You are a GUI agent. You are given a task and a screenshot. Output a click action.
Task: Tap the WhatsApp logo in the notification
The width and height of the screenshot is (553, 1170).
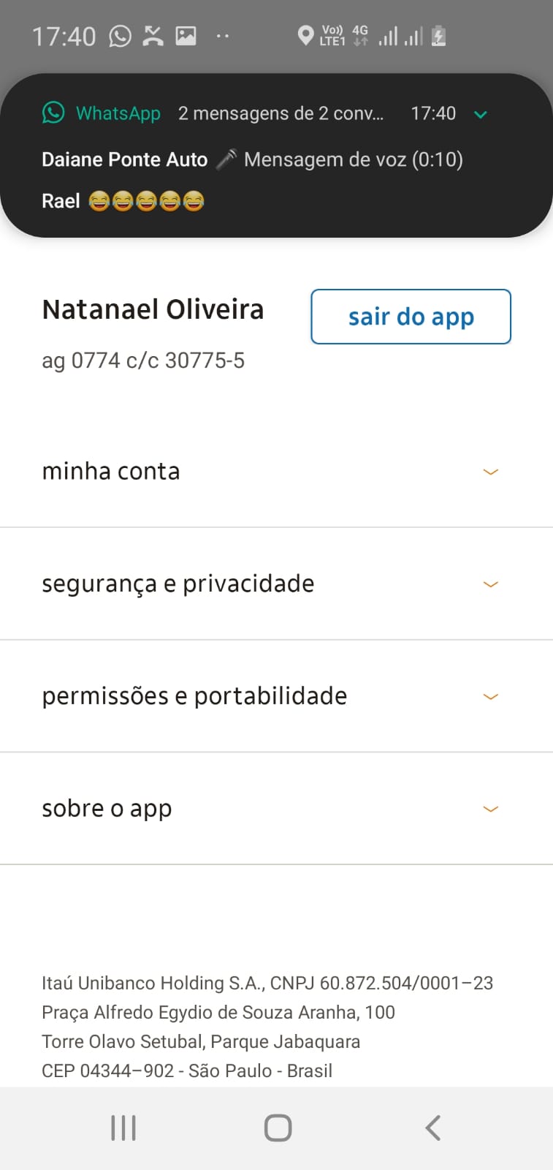[x=53, y=113]
